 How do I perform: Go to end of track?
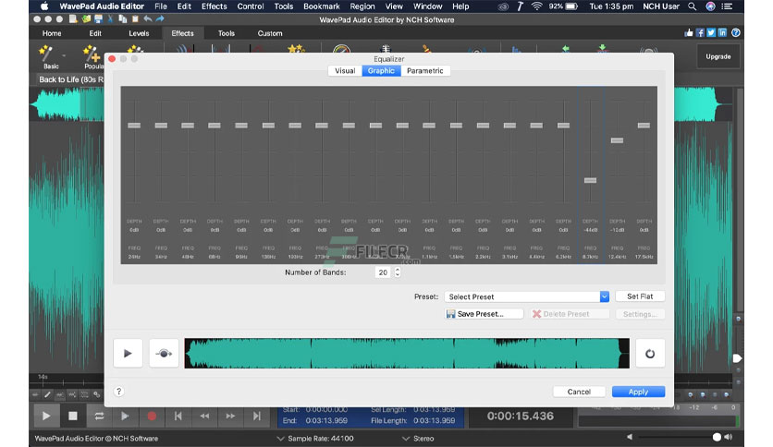(x=256, y=416)
